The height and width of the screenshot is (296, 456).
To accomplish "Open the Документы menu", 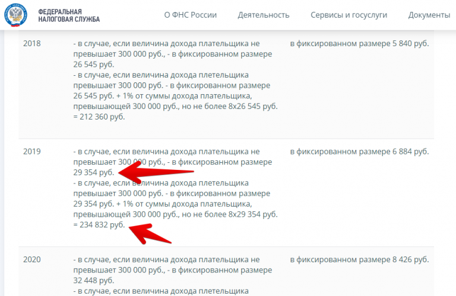I will [x=429, y=15].
